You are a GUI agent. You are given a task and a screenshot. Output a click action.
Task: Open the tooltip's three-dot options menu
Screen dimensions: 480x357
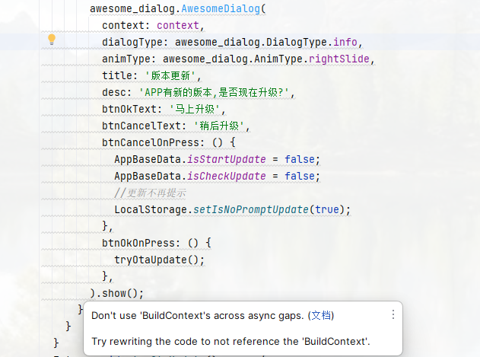click(393, 314)
